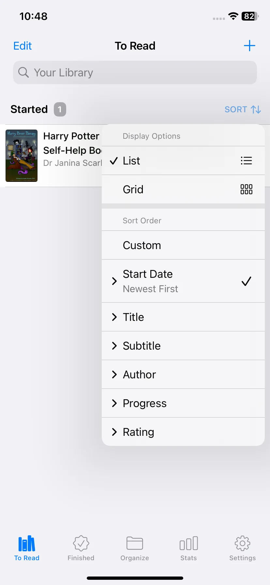Click the list layout icon
The height and width of the screenshot is (585, 270).
tap(247, 161)
